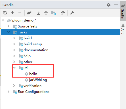Click the util folder icon

click(21, 68)
